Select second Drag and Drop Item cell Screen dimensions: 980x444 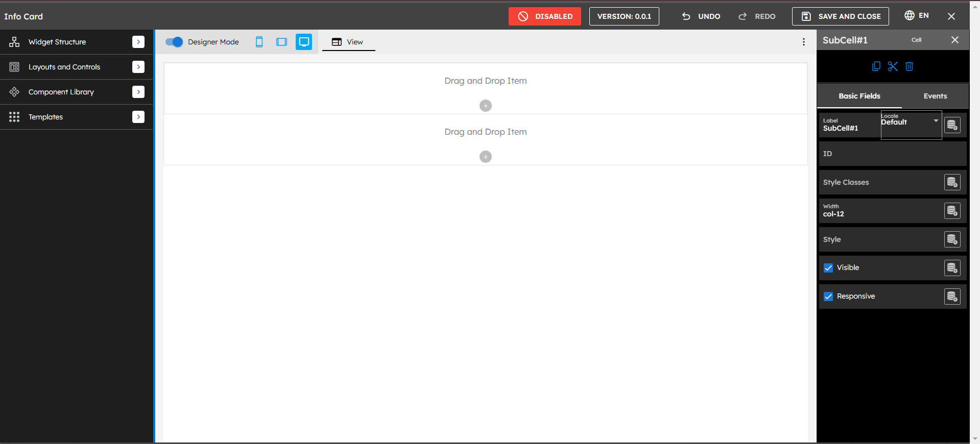click(486, 139)
